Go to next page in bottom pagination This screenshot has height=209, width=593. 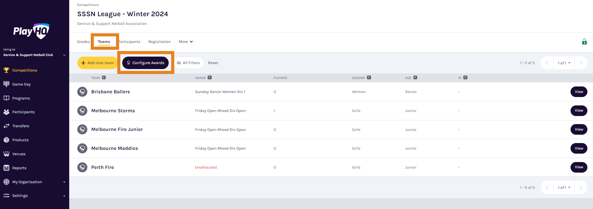click(x=581, y=188)
